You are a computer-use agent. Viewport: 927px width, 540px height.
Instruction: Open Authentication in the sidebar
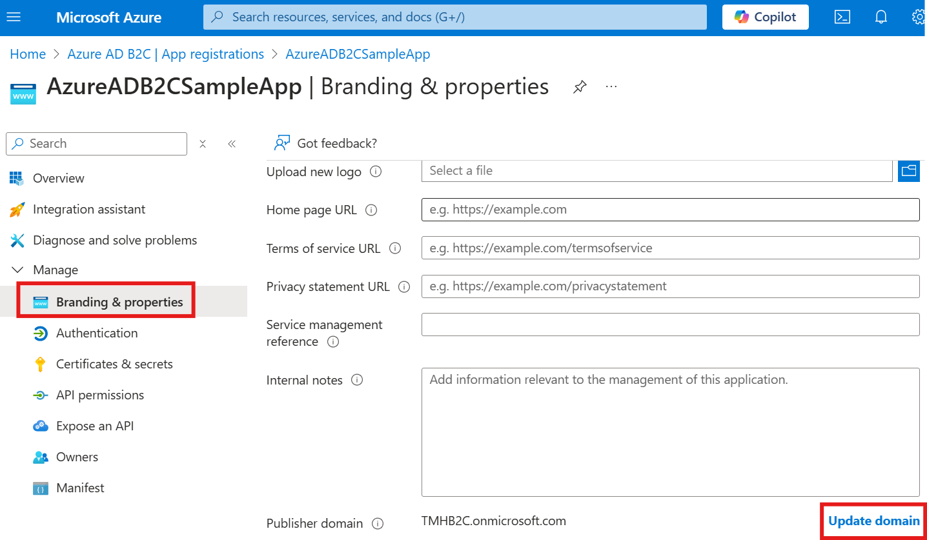tap(97, 333)
